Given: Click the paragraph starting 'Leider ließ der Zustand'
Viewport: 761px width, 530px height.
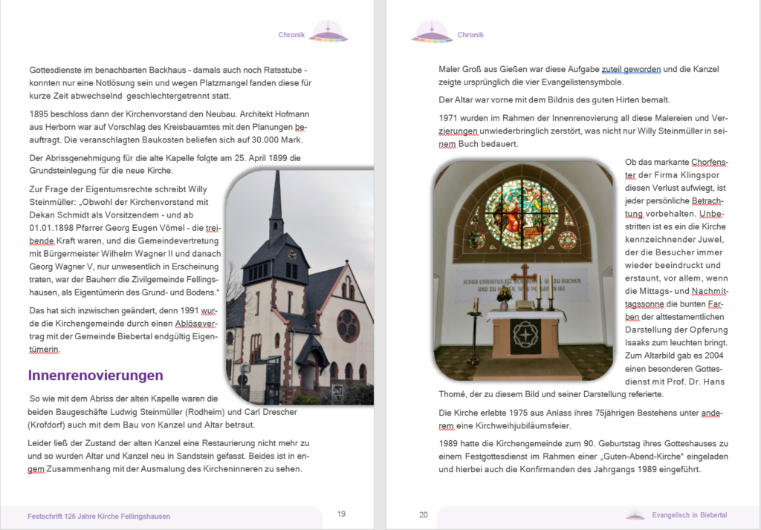Looking at the screenshot, I should click(169, 456).
